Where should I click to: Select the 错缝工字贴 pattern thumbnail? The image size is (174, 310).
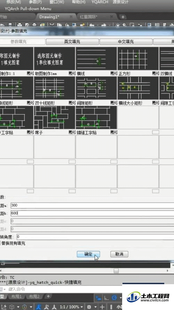pos(96,118)
